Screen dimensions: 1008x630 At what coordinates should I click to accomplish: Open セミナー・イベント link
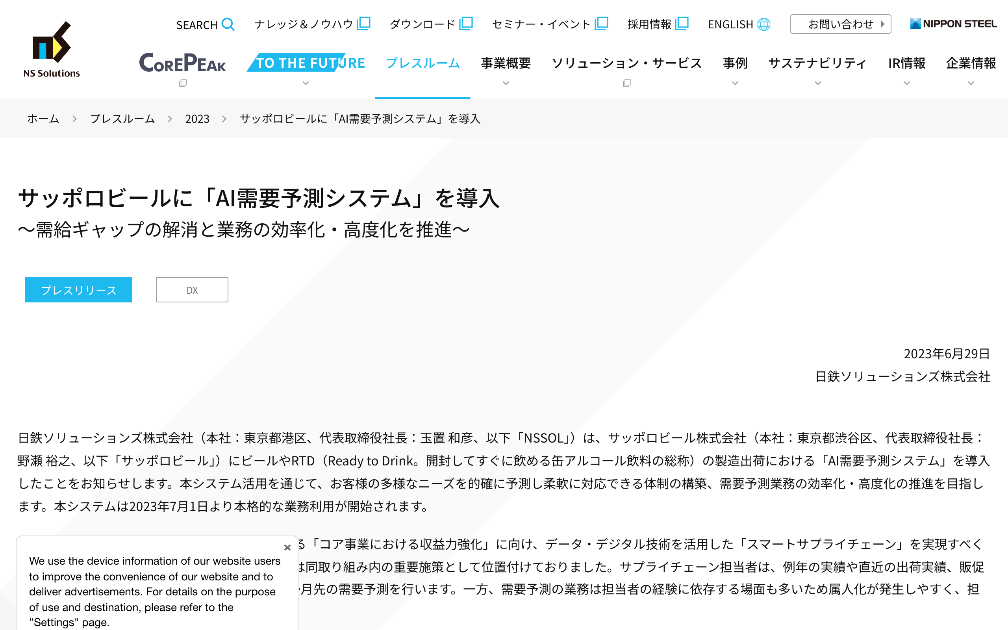tap(541, 24)
